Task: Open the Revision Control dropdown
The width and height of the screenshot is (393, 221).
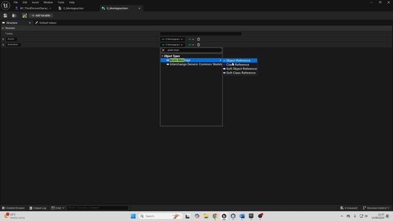Action: [x=376, y=208]
